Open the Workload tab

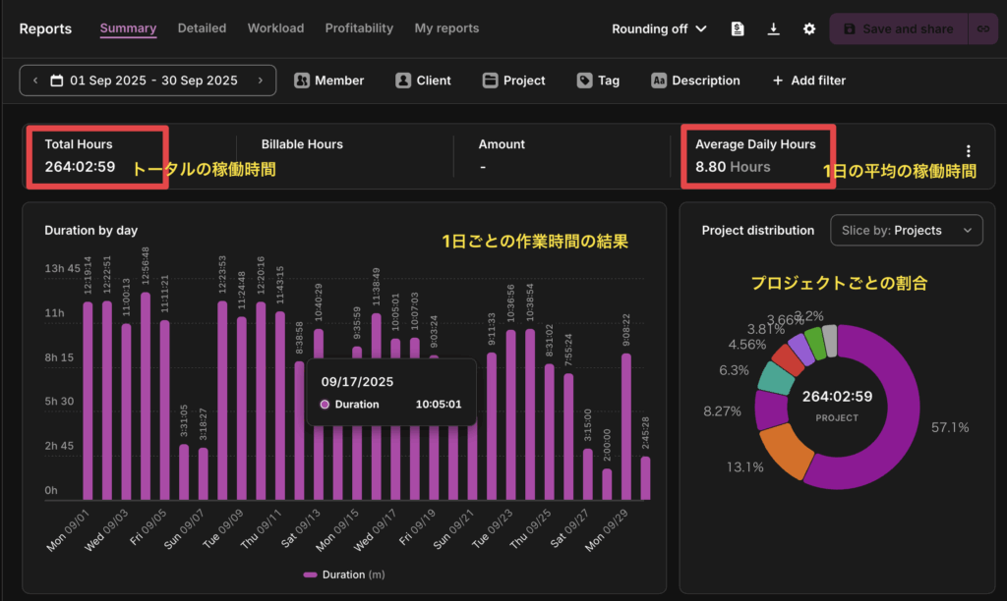click(275, 28)
